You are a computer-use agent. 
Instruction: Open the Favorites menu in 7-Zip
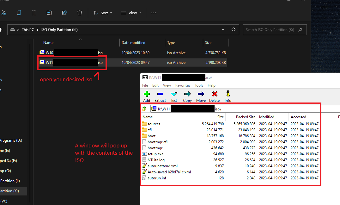(183, 85)
